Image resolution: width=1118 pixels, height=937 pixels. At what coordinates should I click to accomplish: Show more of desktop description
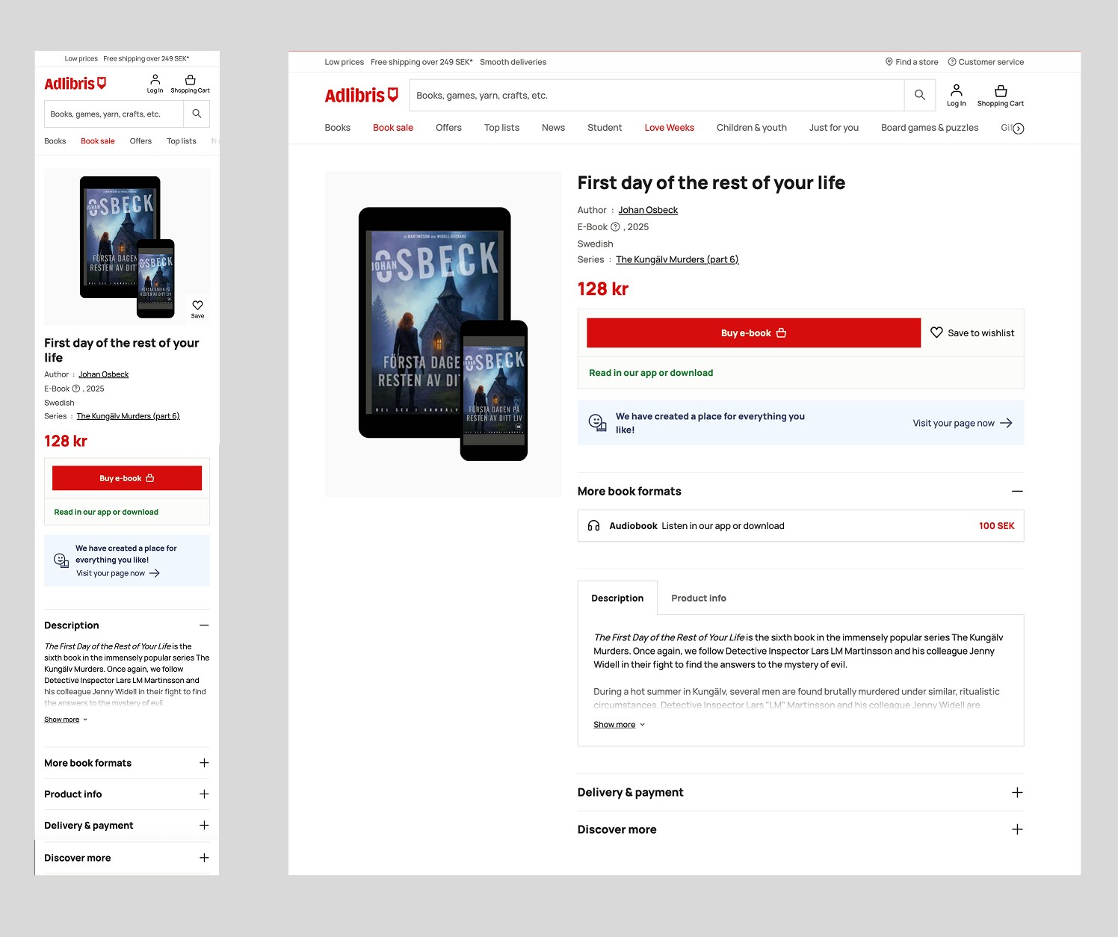(619, 725)
